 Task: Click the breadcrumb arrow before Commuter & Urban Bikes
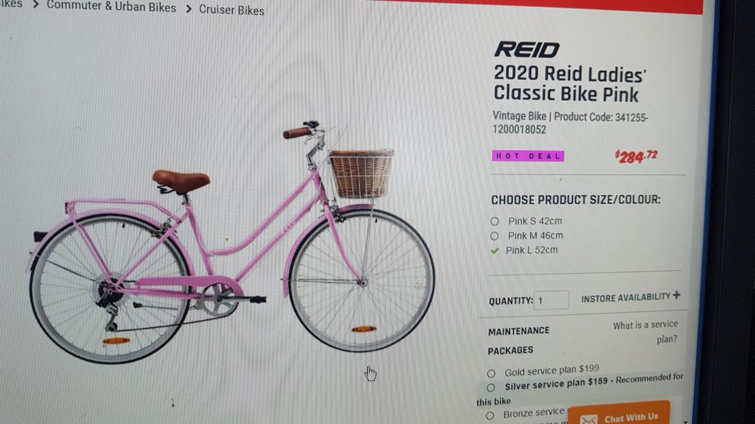(35, 5)
